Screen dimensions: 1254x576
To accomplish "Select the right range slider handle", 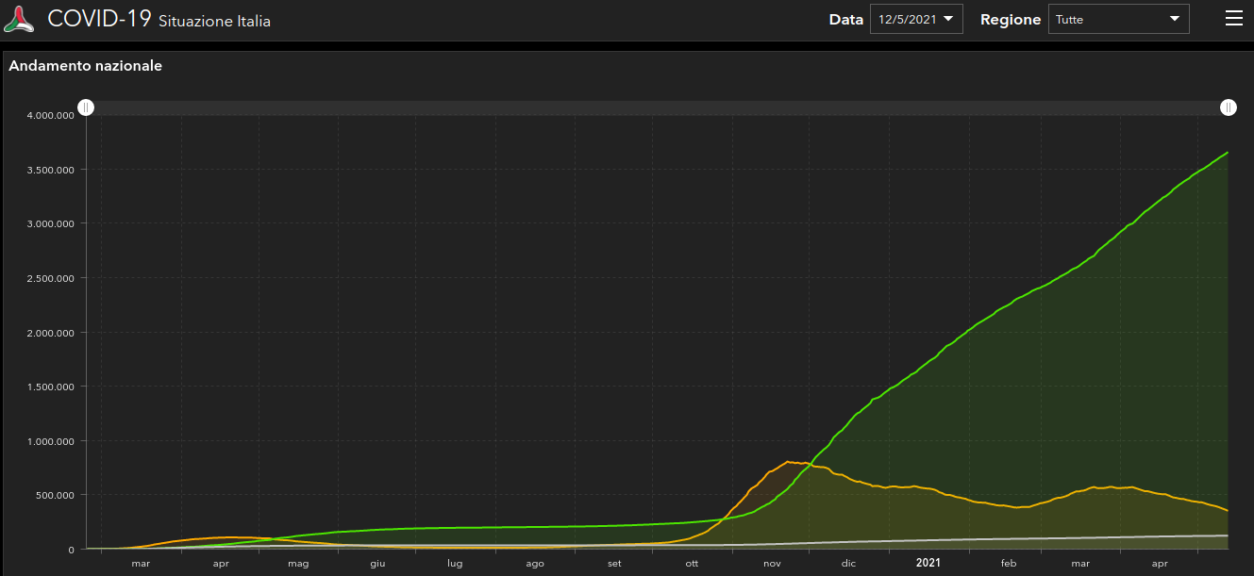I will pyautogui.click(x=1228, y=107).
